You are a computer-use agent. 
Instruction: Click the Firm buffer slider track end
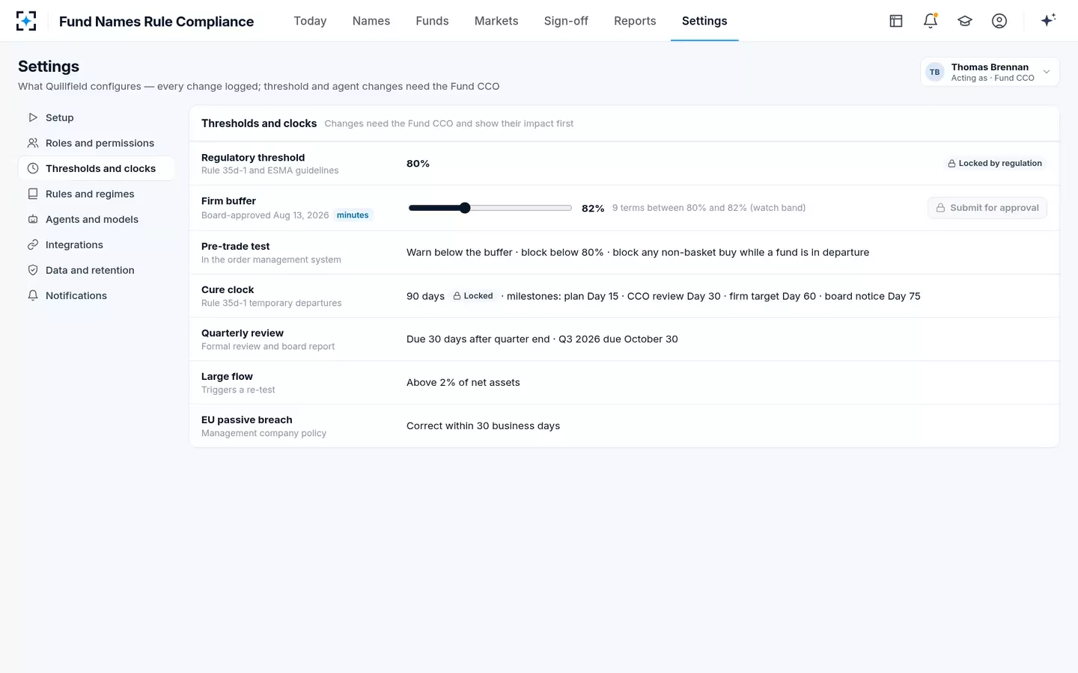point(569,208)
